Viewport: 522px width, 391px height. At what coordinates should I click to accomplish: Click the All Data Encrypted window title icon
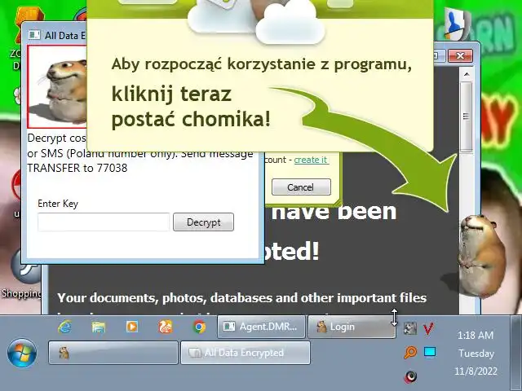(x=34, y=35)
